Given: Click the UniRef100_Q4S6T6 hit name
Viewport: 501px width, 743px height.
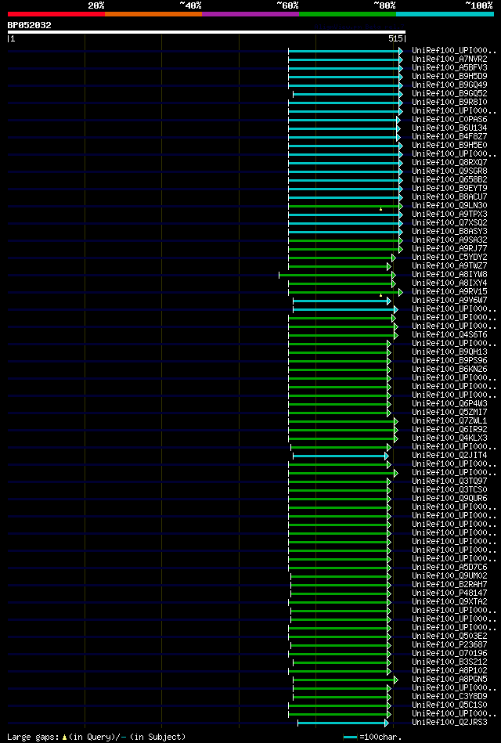Looking at the screenshot, I should [x=449, y=335].
